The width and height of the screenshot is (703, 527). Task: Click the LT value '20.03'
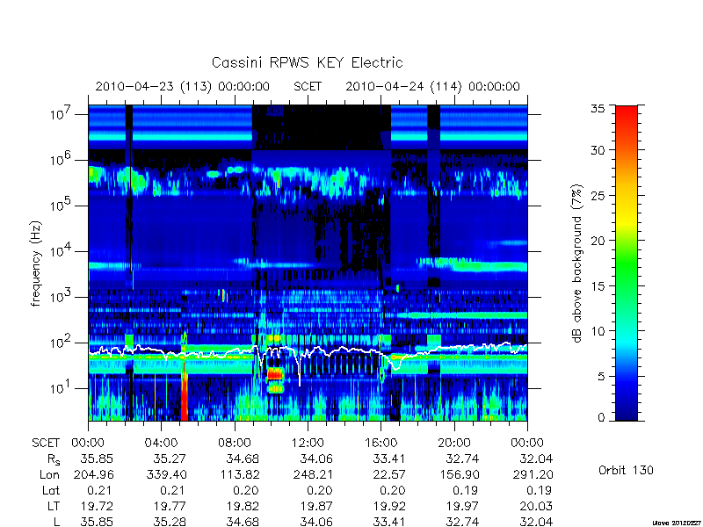536,507
